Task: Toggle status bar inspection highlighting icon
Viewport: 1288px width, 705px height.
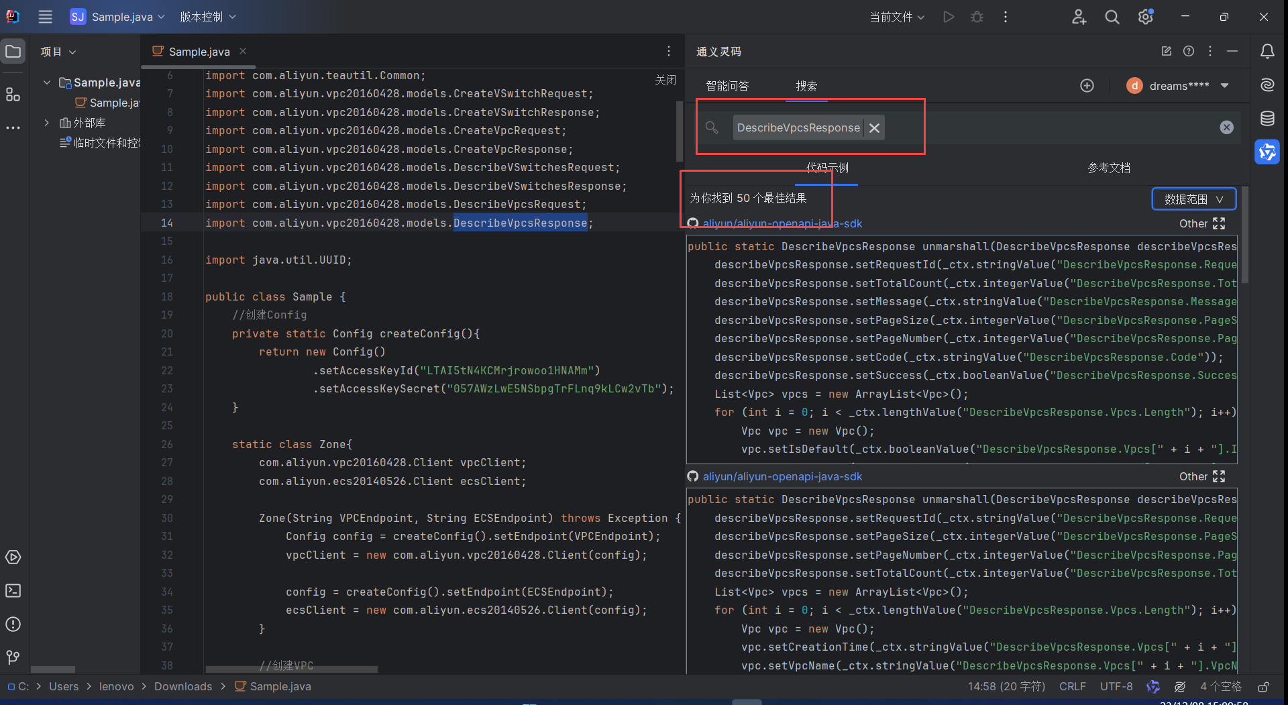Action: pos(1180,686)
